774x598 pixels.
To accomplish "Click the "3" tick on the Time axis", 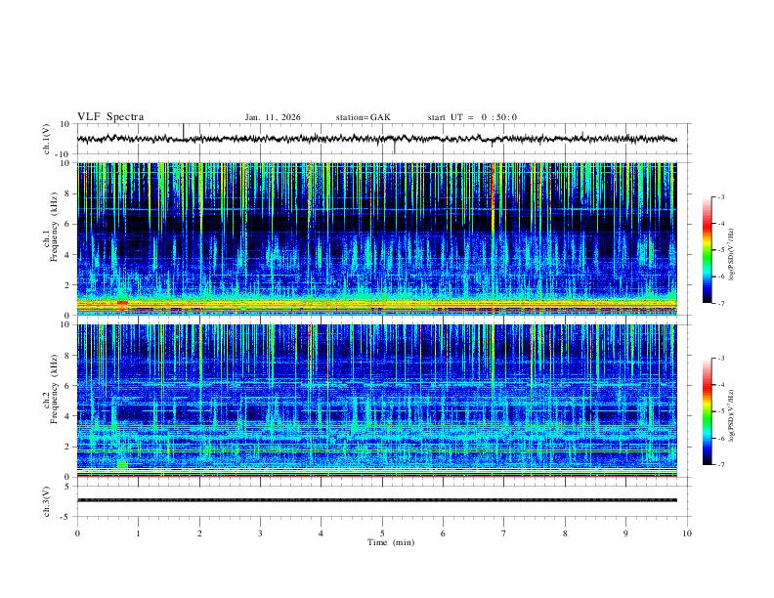I will click(x=260, y=534).
